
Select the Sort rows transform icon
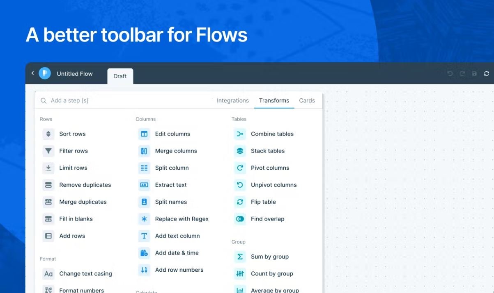point(48,134)
